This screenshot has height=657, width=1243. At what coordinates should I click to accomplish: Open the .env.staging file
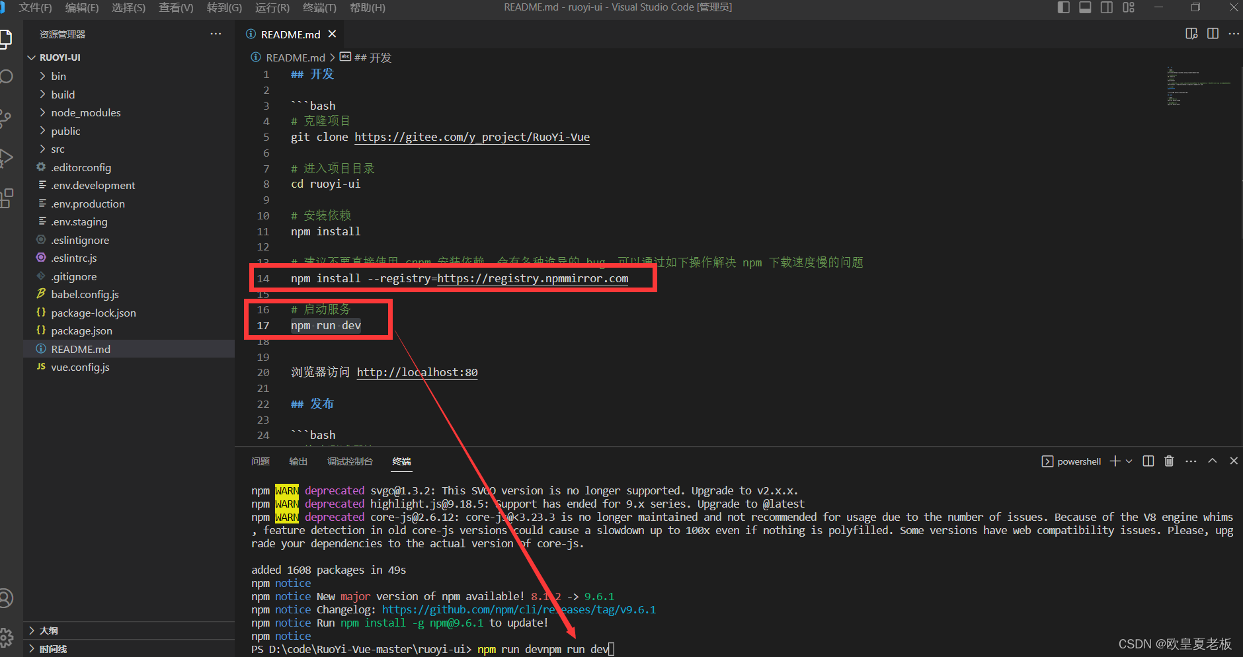click(x=129, y=221)
